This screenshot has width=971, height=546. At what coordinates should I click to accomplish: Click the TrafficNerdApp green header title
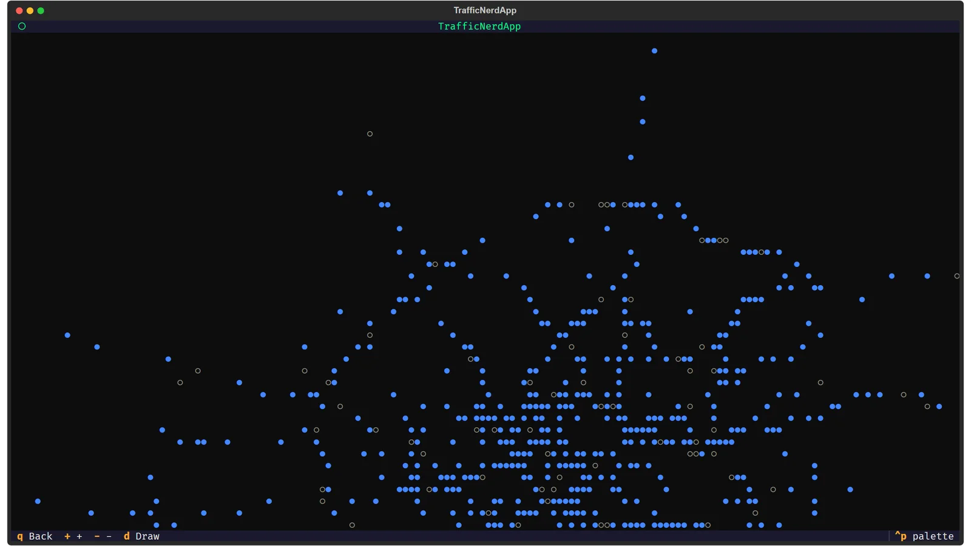[x=479, y=26]
